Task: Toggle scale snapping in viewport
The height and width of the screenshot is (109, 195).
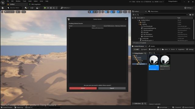Action: point(118,12)
